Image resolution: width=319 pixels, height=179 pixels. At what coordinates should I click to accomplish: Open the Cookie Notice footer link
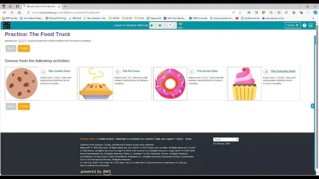[x=105, y=139]
